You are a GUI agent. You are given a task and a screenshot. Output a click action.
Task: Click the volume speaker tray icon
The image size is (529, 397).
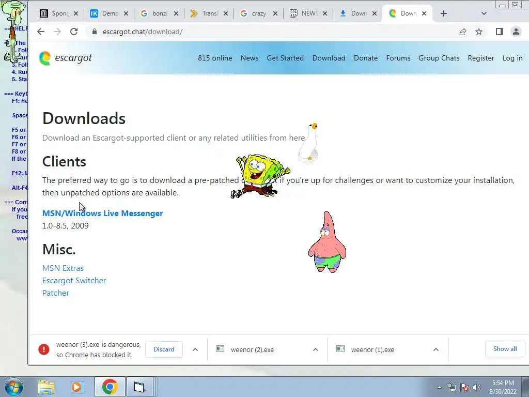[x=477, y=387]
